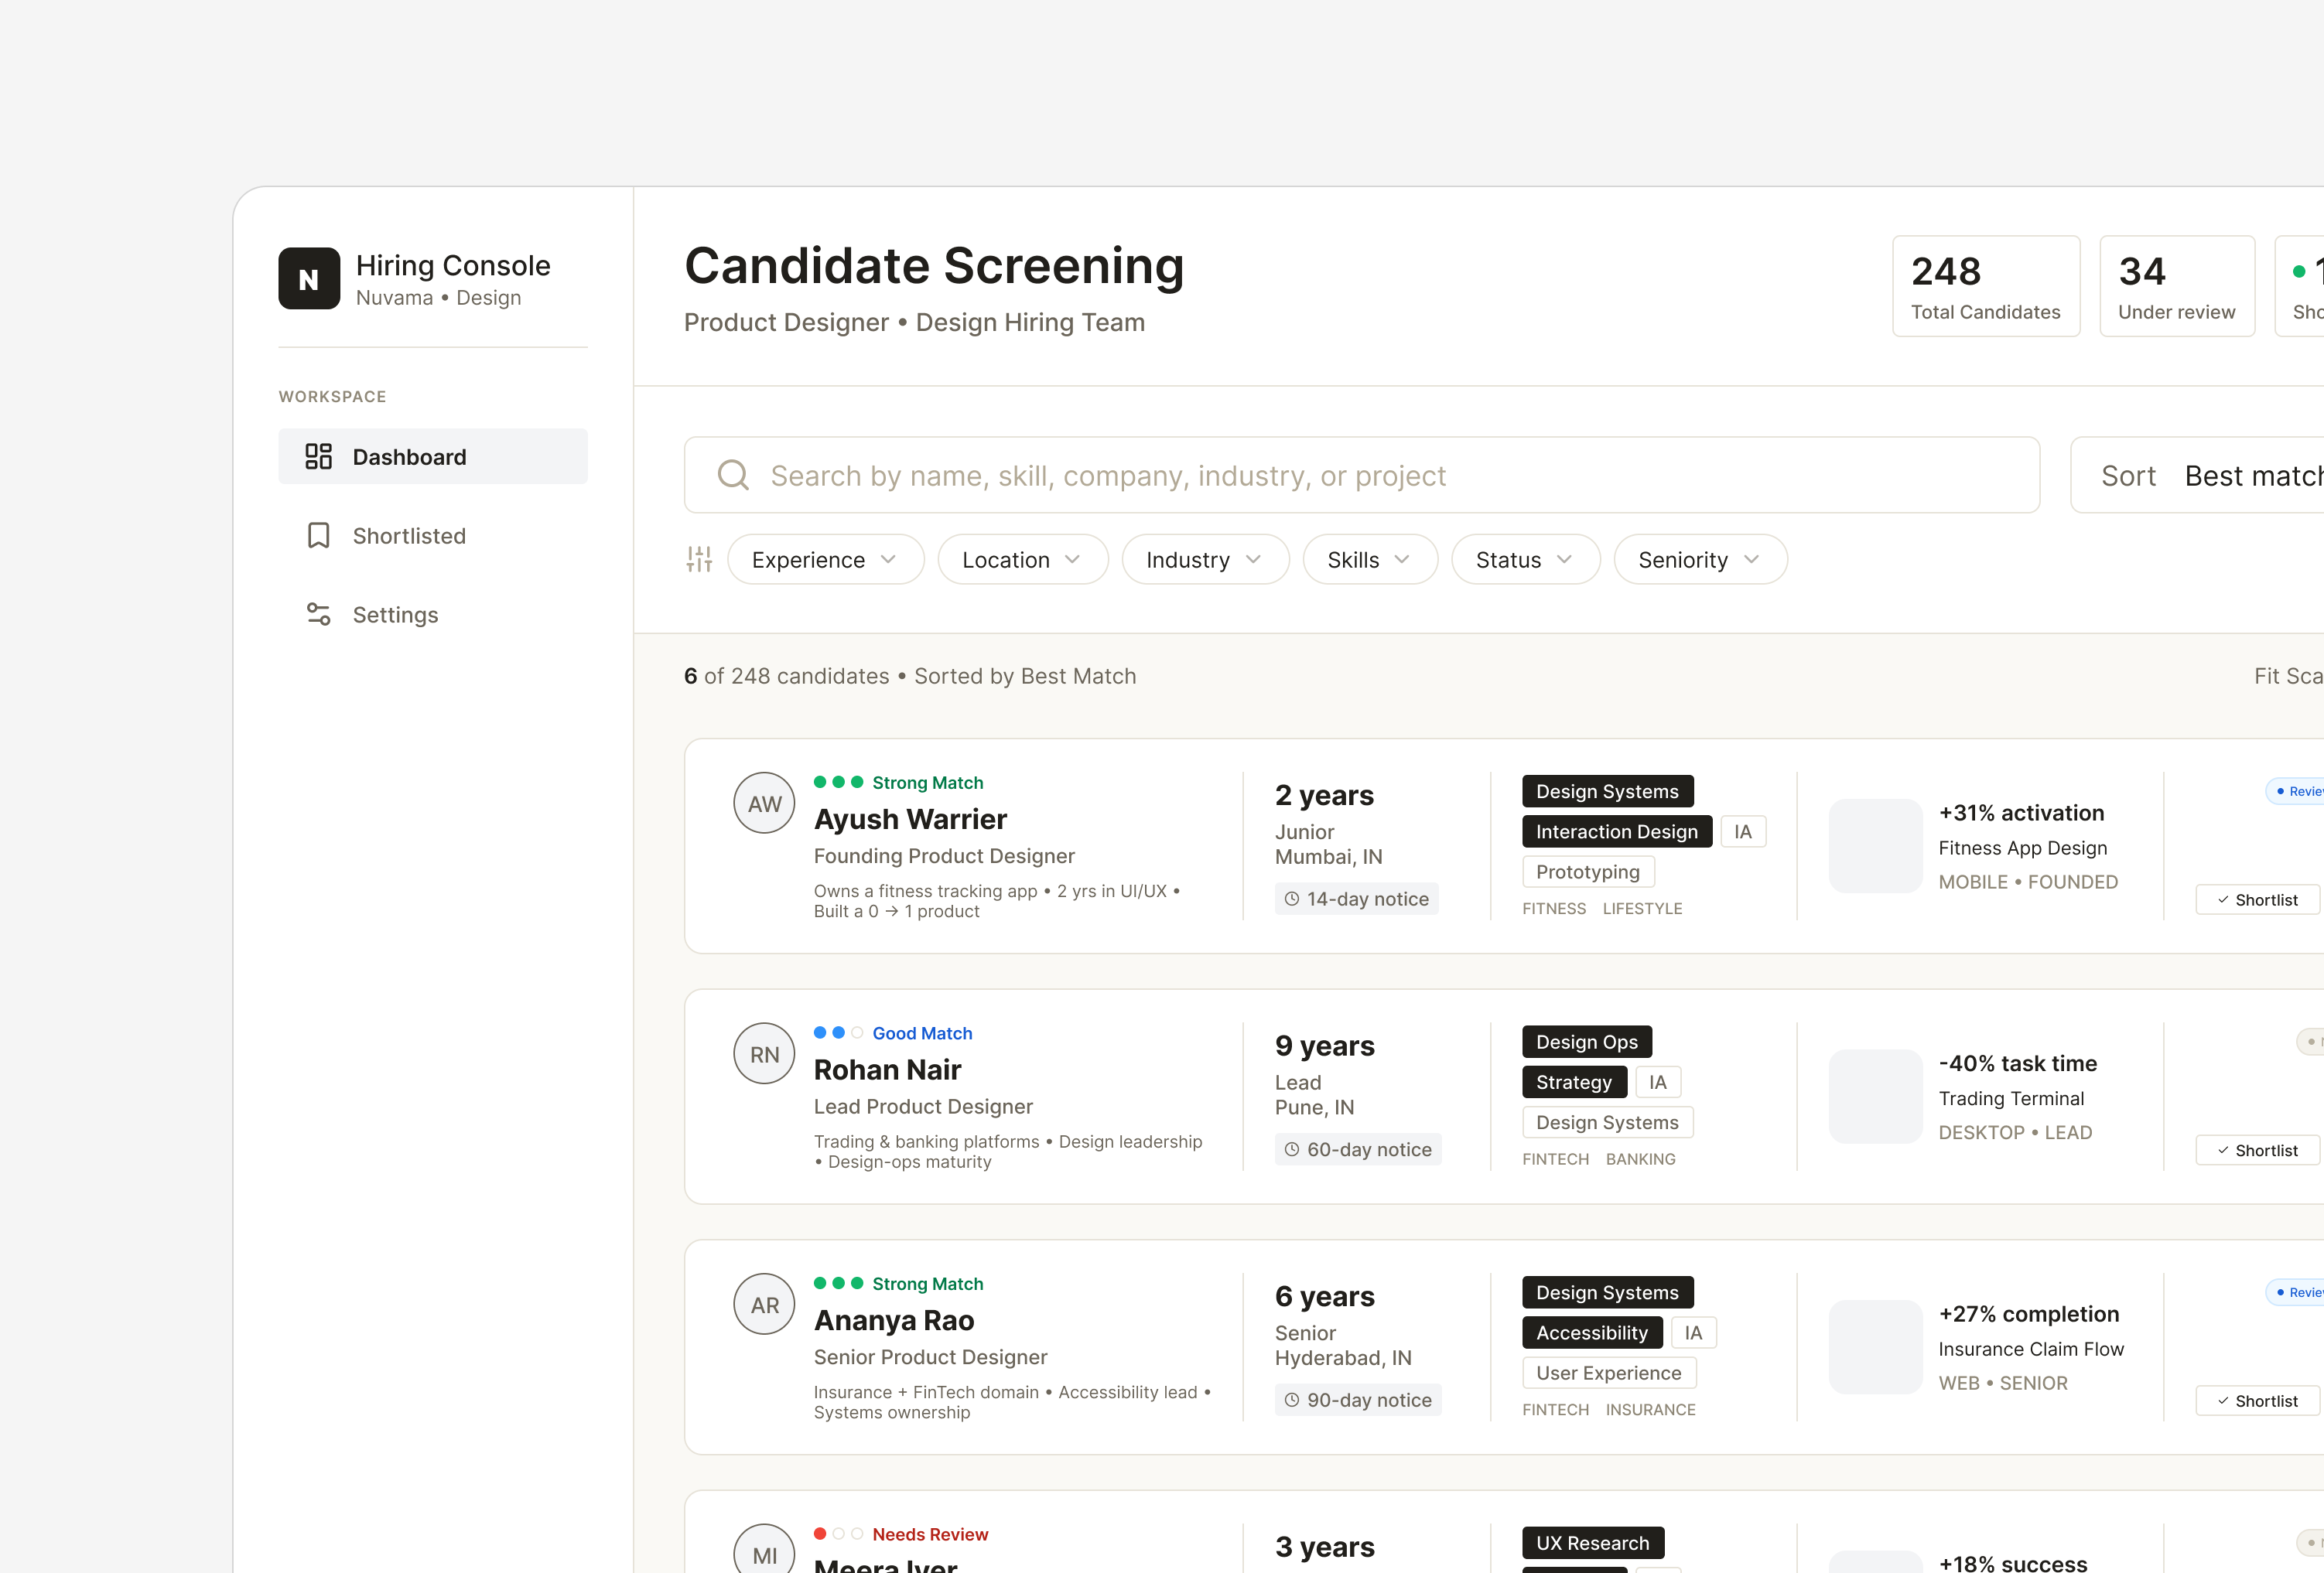Screen dimensions: 2324x1573
Task: Open Rohan Nair candidate name
Action: pyautogui.click(x=887, y=1070)
